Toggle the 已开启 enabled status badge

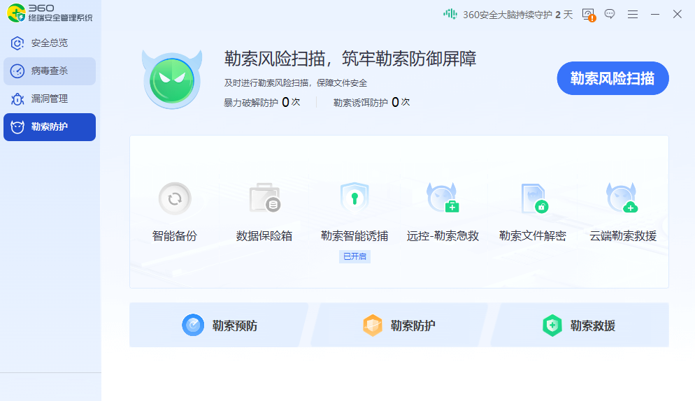click(x=354, y=256)
